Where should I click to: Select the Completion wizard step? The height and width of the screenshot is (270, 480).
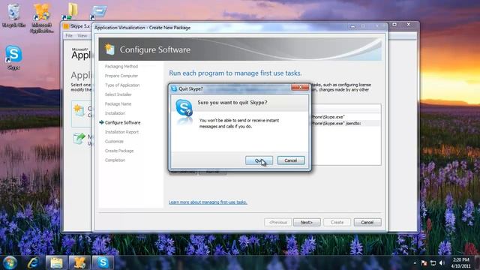pyautogui.click(x=115, y=160)
